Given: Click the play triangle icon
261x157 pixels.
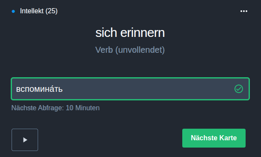Looking at the screenshot, I should pyautogui.click(x=25, y=140).
